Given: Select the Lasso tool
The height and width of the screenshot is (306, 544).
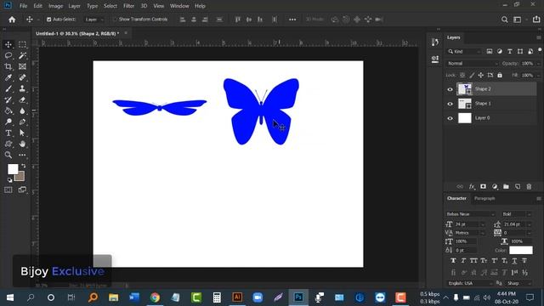Looking at the screenshot, I should (x=8, y=55).
